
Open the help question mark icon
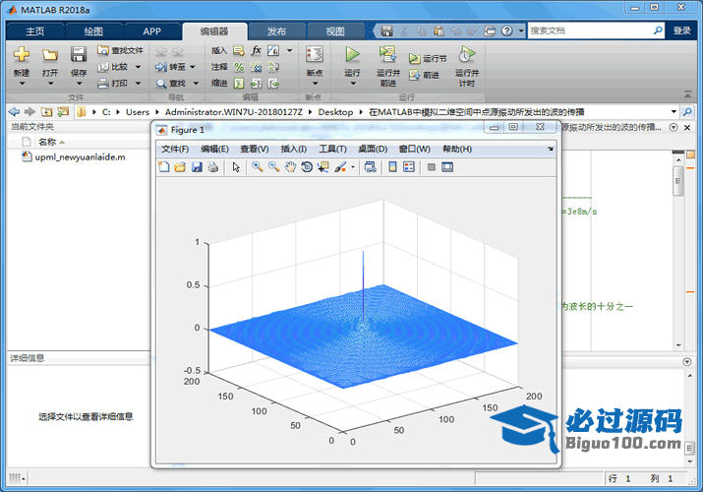pos(507,31)
